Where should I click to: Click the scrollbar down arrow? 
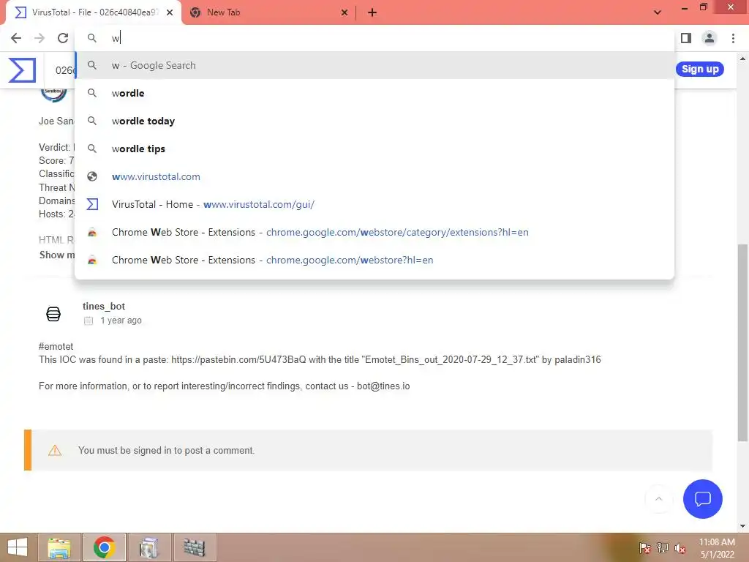click(x=742, y=526)
